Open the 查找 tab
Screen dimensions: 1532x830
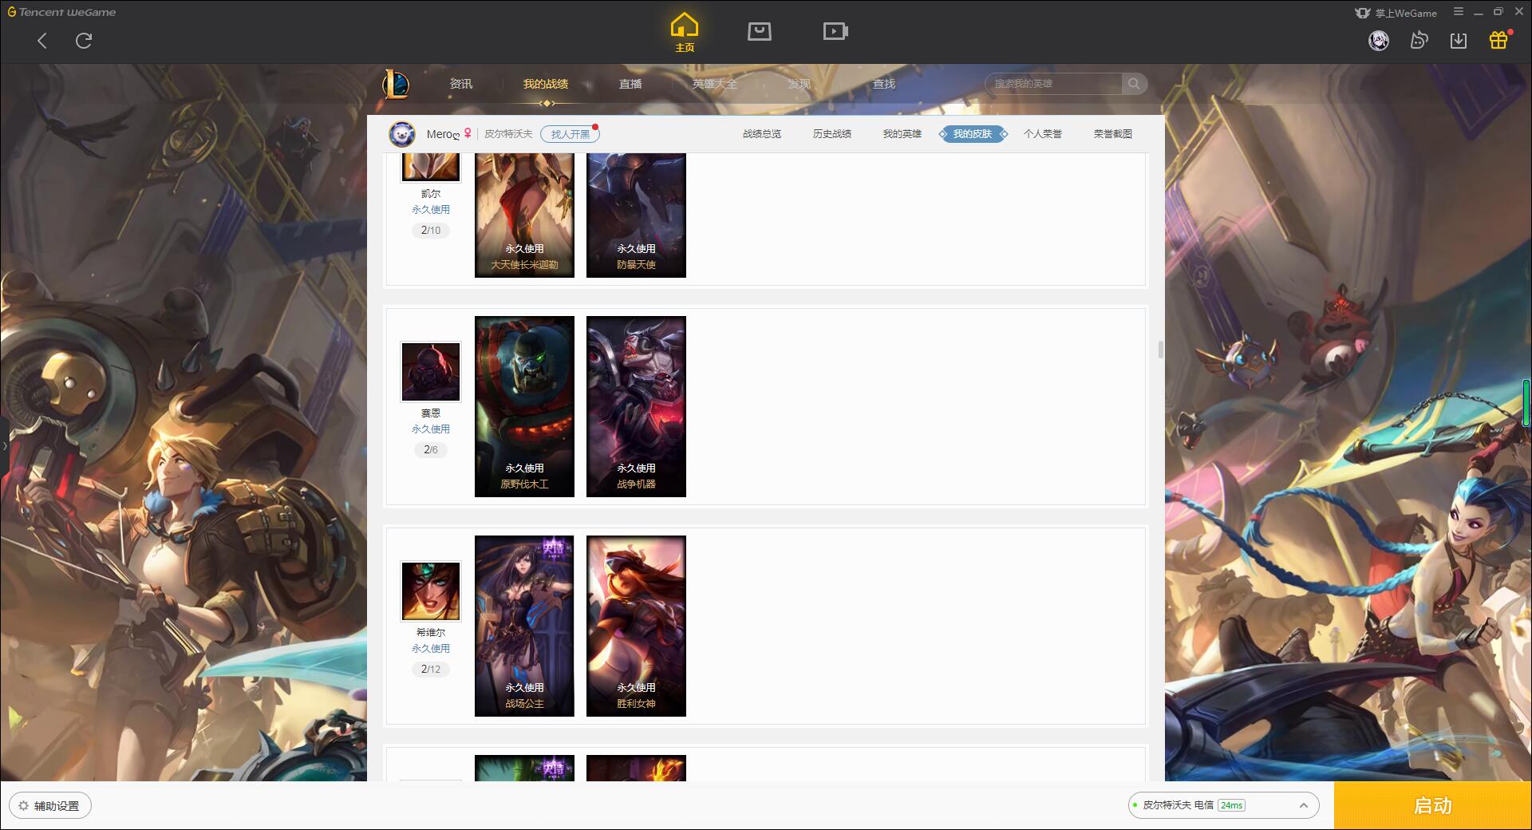[884, 84]
